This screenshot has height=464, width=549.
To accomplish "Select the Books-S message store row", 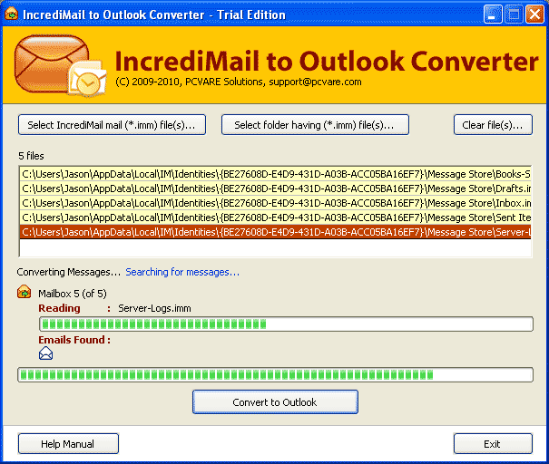I will tap(276, 174).
